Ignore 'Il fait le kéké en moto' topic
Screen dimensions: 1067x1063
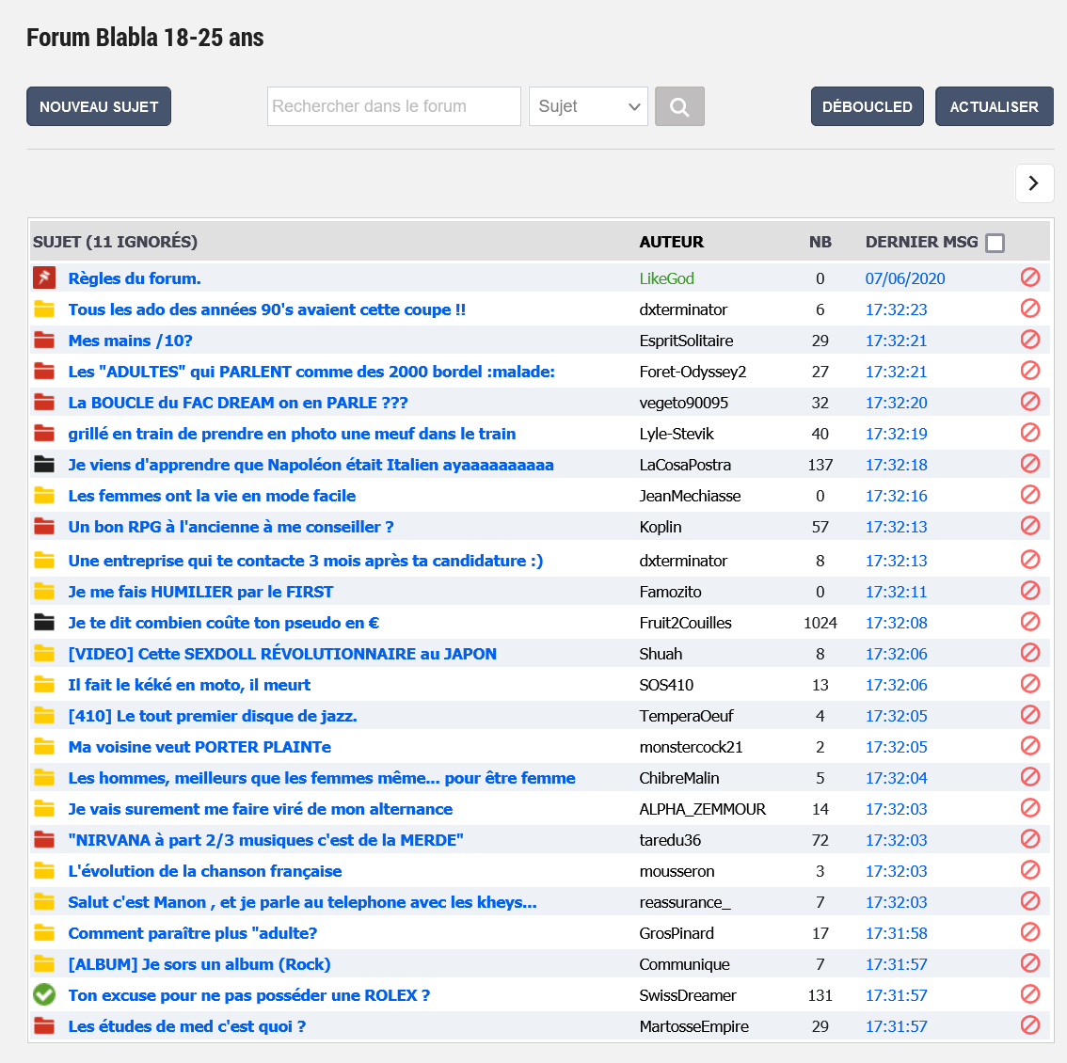(1029, 683)
